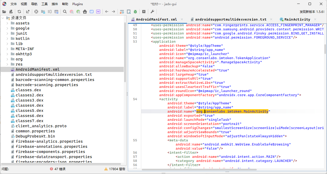Click the 17804 警告 status indicator

pyautogui.click(x=115, y=169)
